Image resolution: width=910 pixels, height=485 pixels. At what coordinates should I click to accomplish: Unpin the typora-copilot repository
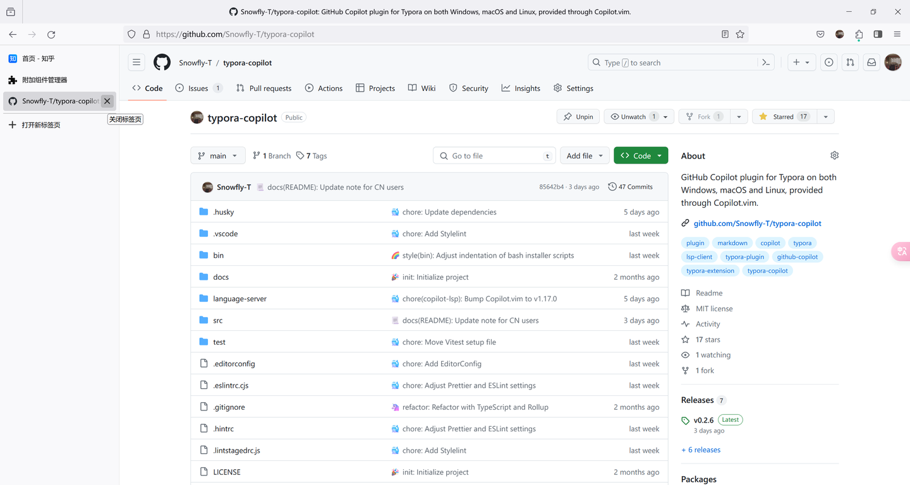[x=578, y=116]
